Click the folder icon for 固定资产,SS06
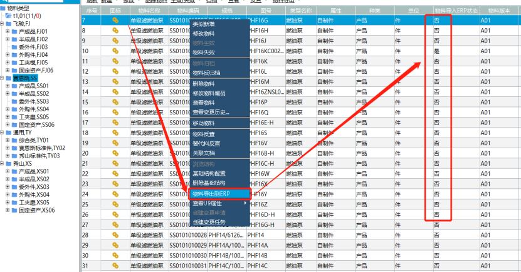This screenshot has width=521, height=272. click(x=15, y=124)
